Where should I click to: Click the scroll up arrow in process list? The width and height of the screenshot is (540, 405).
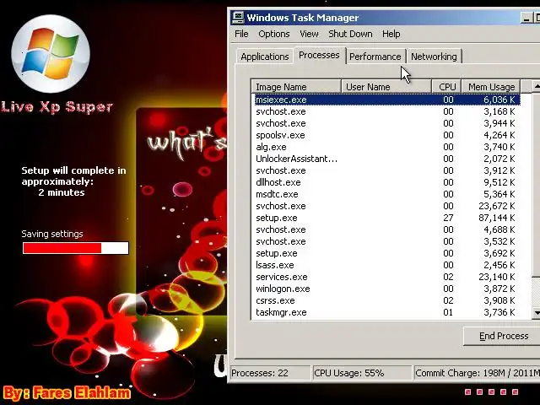click(537, 86)
